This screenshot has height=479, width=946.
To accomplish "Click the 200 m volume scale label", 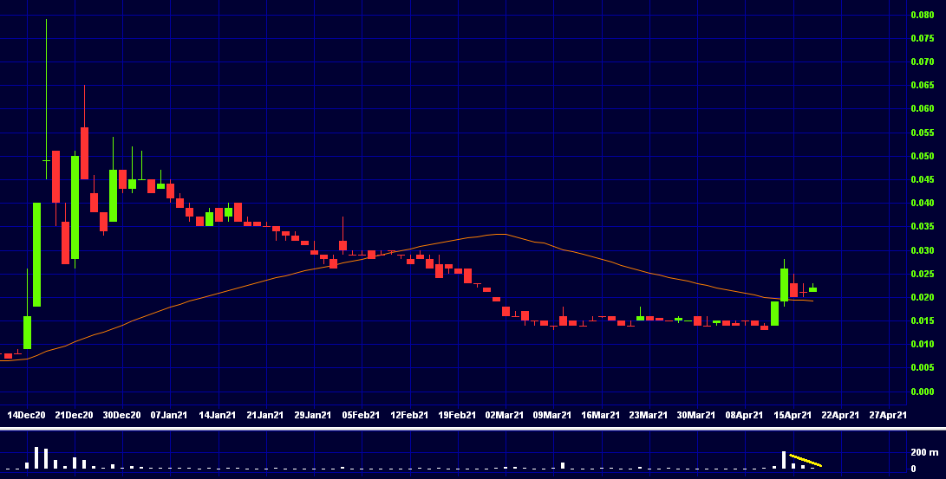I will point(924,452).
